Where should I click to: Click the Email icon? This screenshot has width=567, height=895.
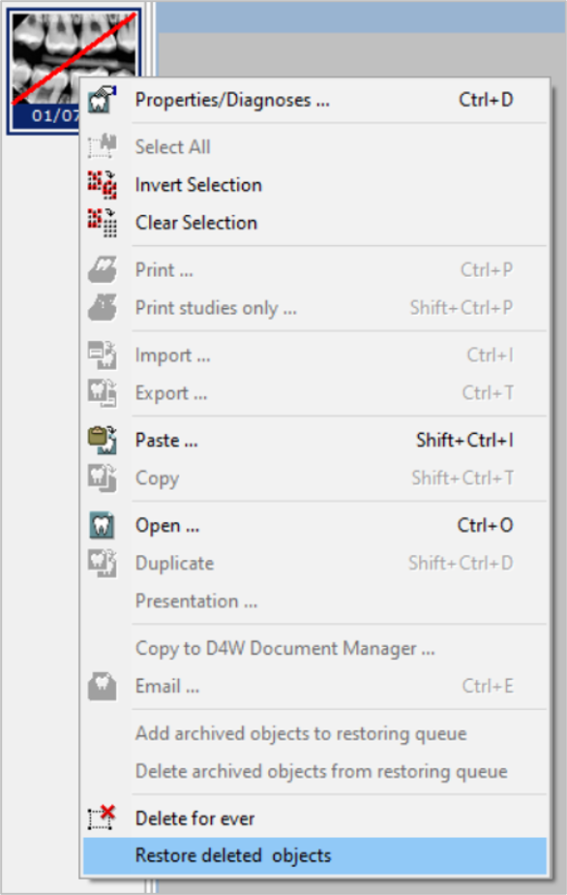(103, 686)
